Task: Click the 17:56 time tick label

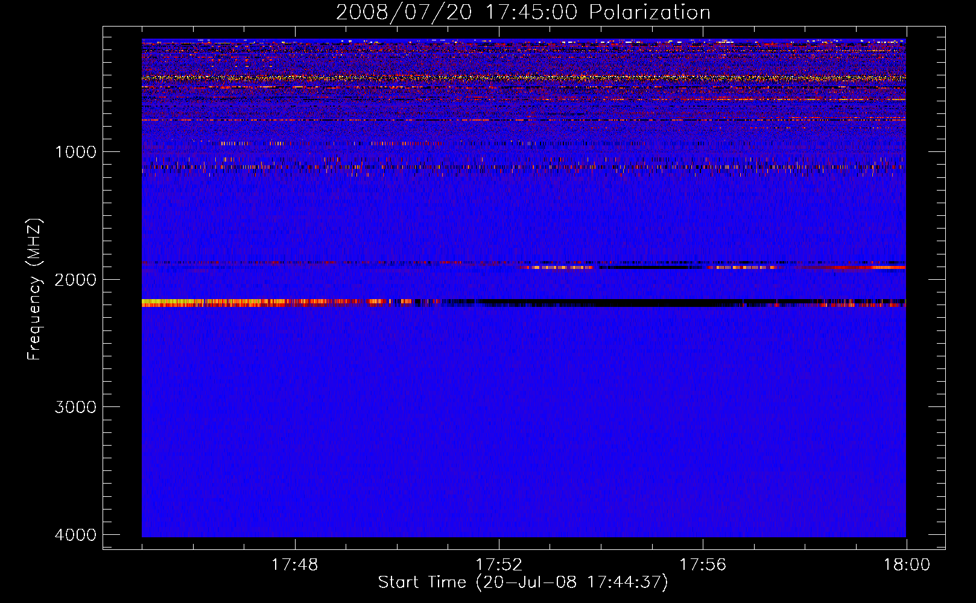Action: tap(703, 565)
